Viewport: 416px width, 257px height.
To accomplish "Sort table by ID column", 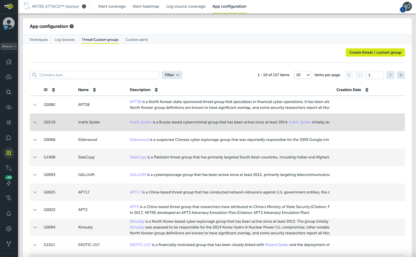I will [53, 90].
